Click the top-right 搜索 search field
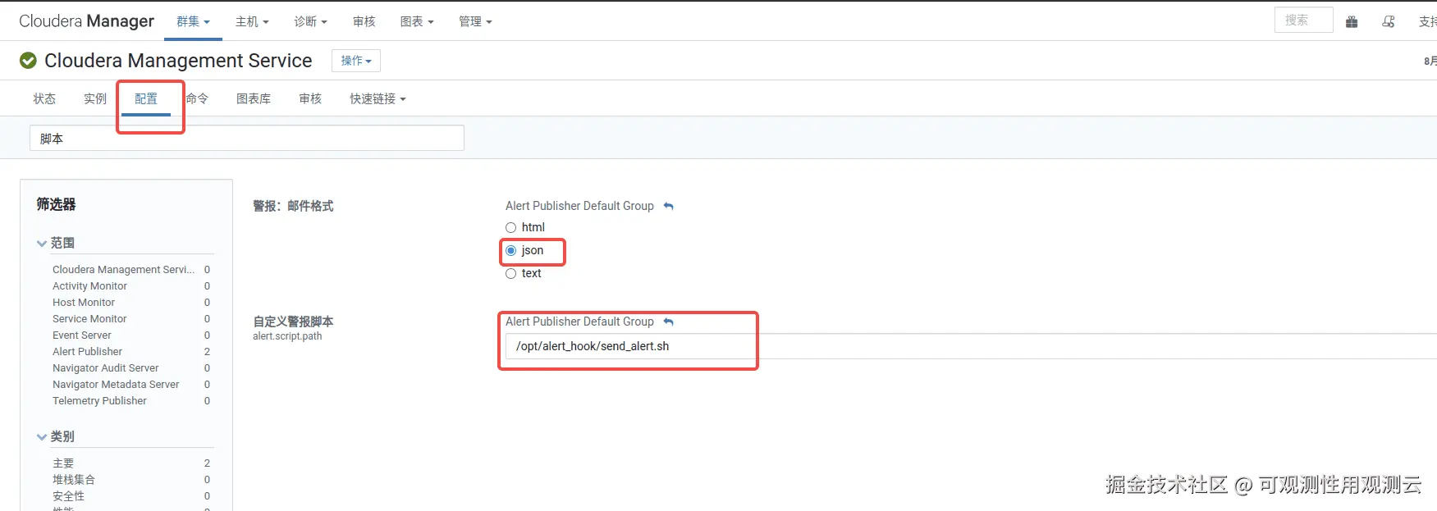The width and height of the screenshot is (1437, 511). pyautogui.click(x=1303, y=21)
